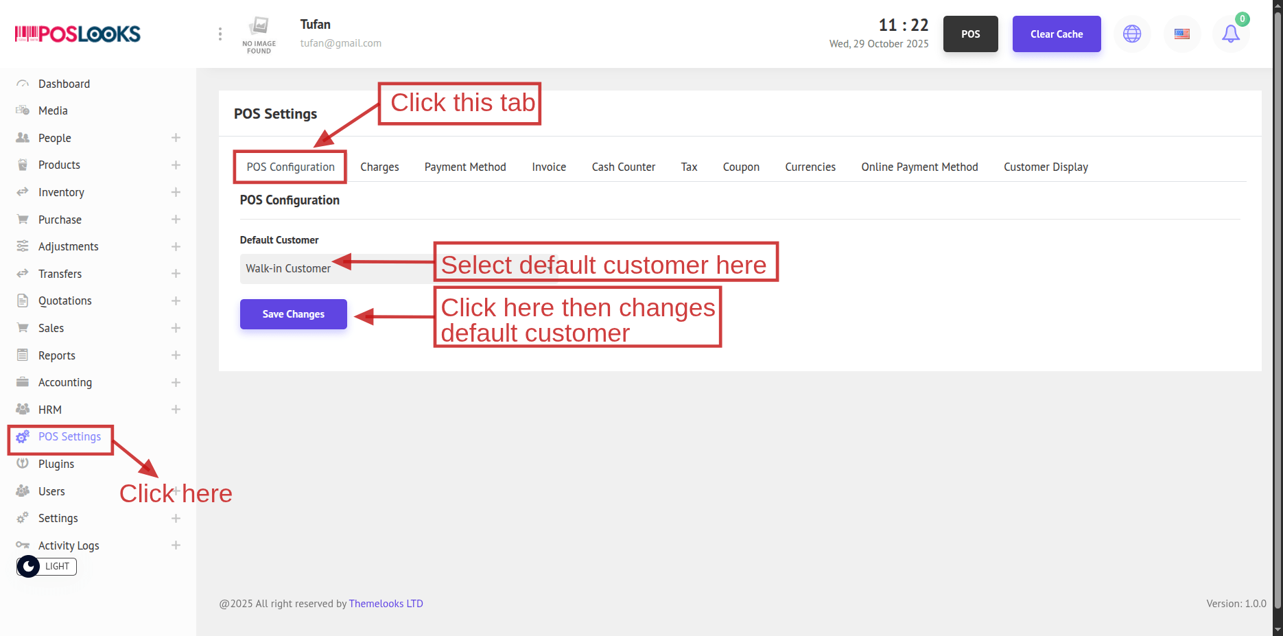The image size is (1283, 636).
Task: Click the user profile image placeholder
Action: point(259,34)
